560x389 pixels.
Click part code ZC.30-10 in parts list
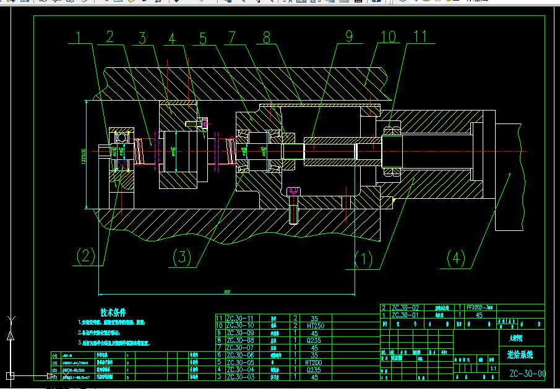(x=240, y=325)
